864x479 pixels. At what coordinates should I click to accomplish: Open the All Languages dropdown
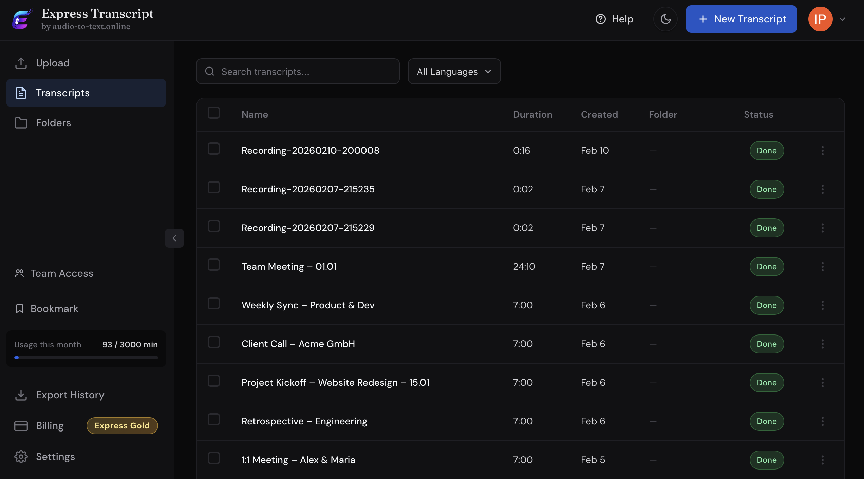click(x=454, y=71)
